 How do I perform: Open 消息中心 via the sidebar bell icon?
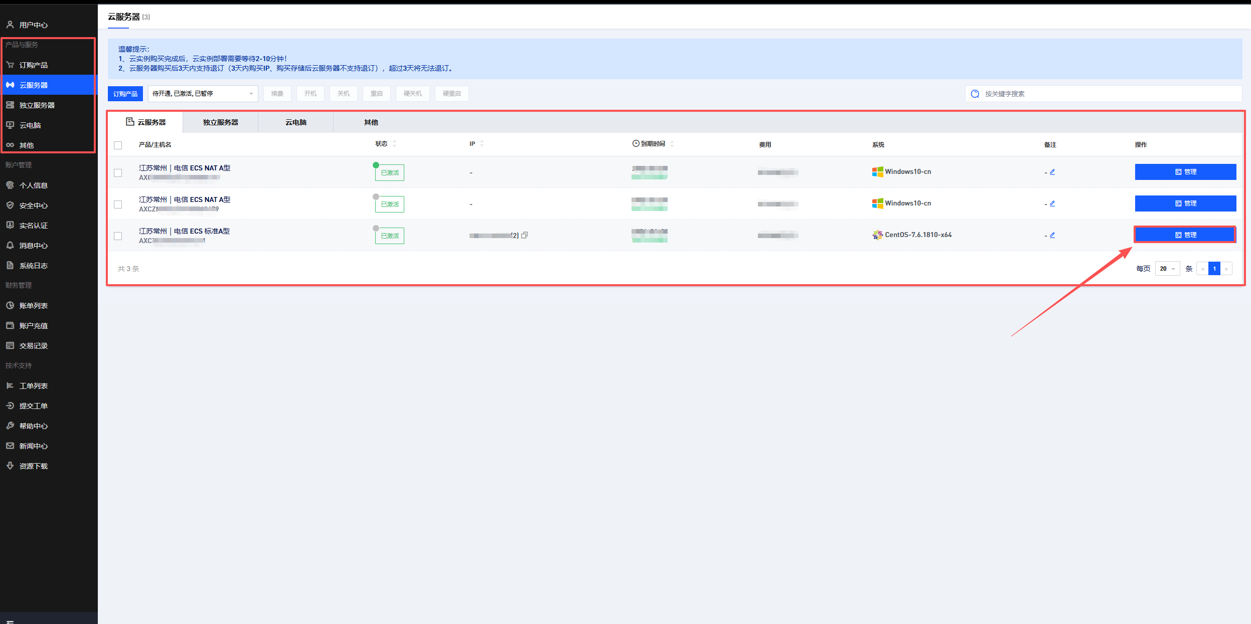click(x=10, y=245)
